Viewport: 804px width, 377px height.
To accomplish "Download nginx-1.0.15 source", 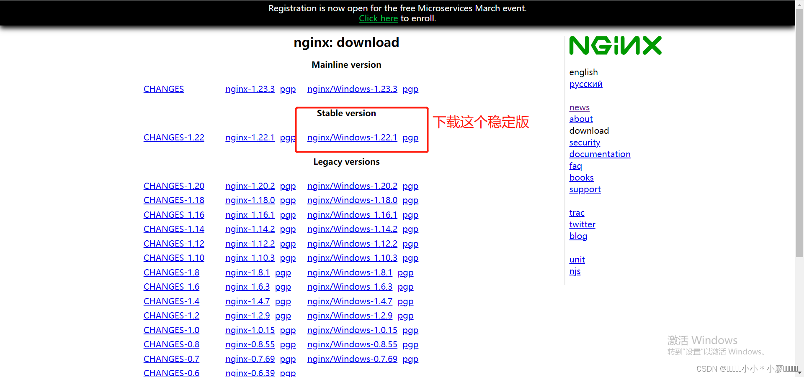I will 250,330.
